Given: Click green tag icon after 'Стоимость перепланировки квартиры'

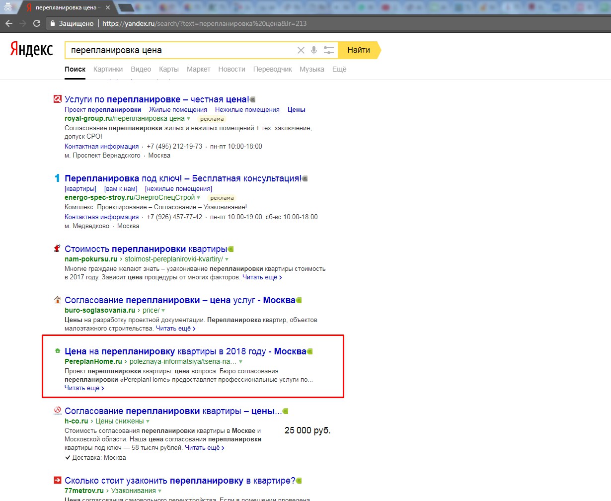Looking at the screenshot, I should click(230, 249).
